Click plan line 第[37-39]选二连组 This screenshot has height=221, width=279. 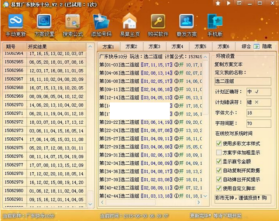[151, 180]
